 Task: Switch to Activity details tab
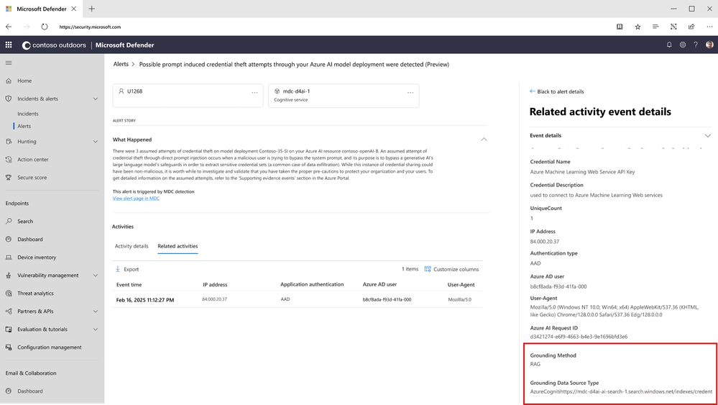point(132,246)
